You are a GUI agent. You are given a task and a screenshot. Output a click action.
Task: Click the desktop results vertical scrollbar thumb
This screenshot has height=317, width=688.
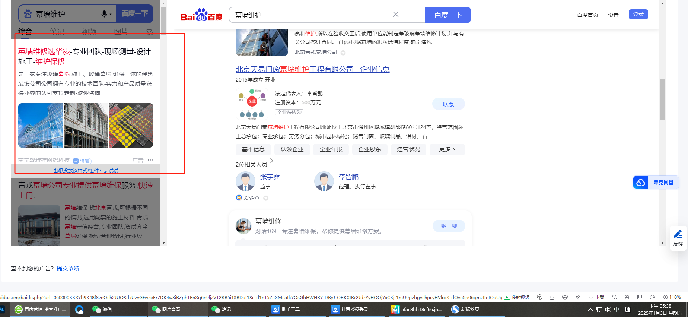(x=662, y=99)
